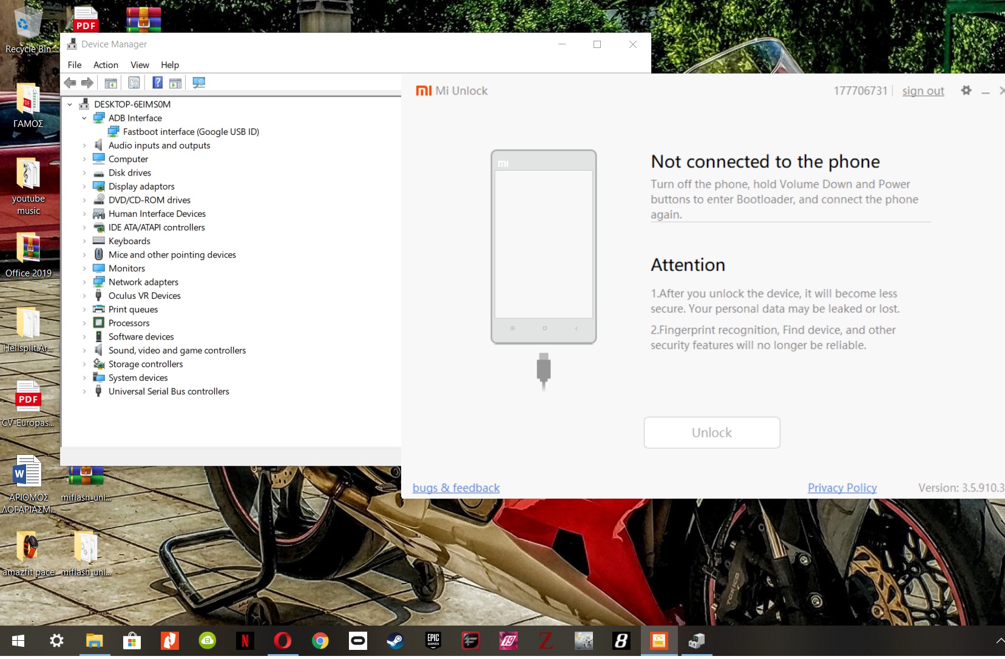Open the File menu in Device Manager
The height and width of the screenshot is (659, 1005).
75,65
